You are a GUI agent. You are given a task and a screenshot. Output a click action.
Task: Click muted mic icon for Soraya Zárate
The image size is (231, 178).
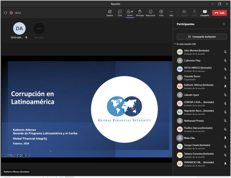(225, 146)
